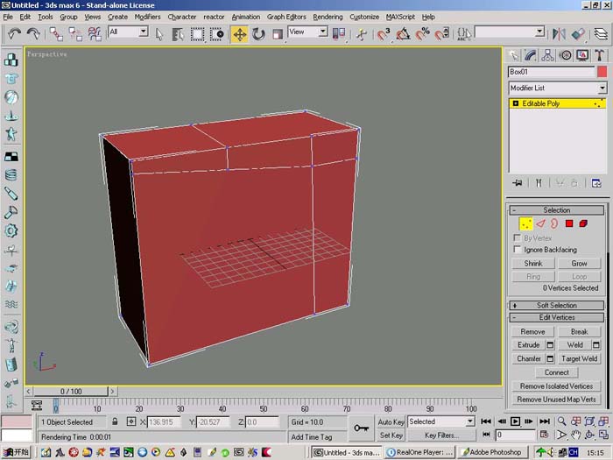Open the Hierarchy command panel tab

(x=547, y=55)
